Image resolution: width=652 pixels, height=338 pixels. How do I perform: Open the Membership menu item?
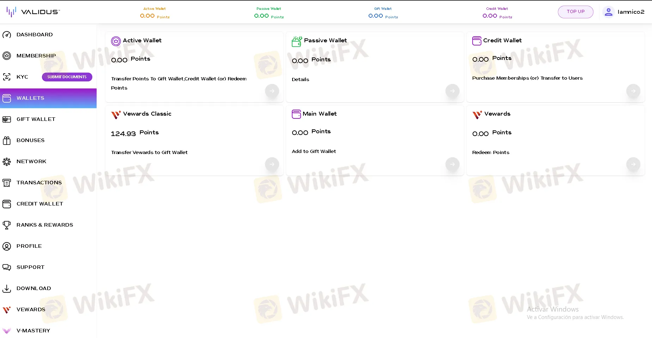pyautogui.click(x=48, y=56)
